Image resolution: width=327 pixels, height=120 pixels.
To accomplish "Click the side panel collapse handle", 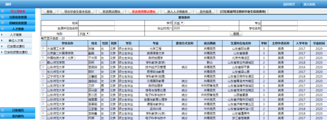I will (x=40, y=65).
